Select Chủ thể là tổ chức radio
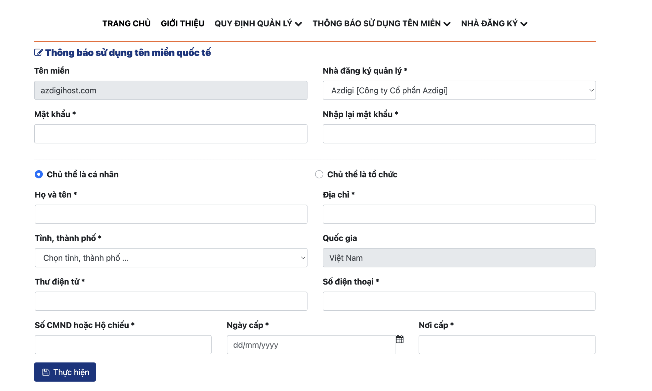Screen dimensions: 652x391 [319, 174]
